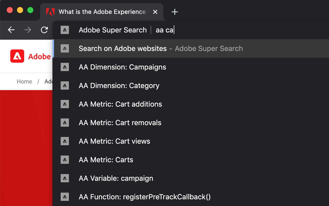Click icon beside 'AA Metric: Carts'
This screenshot has height=206, width=329.
[x=65, y=160]
